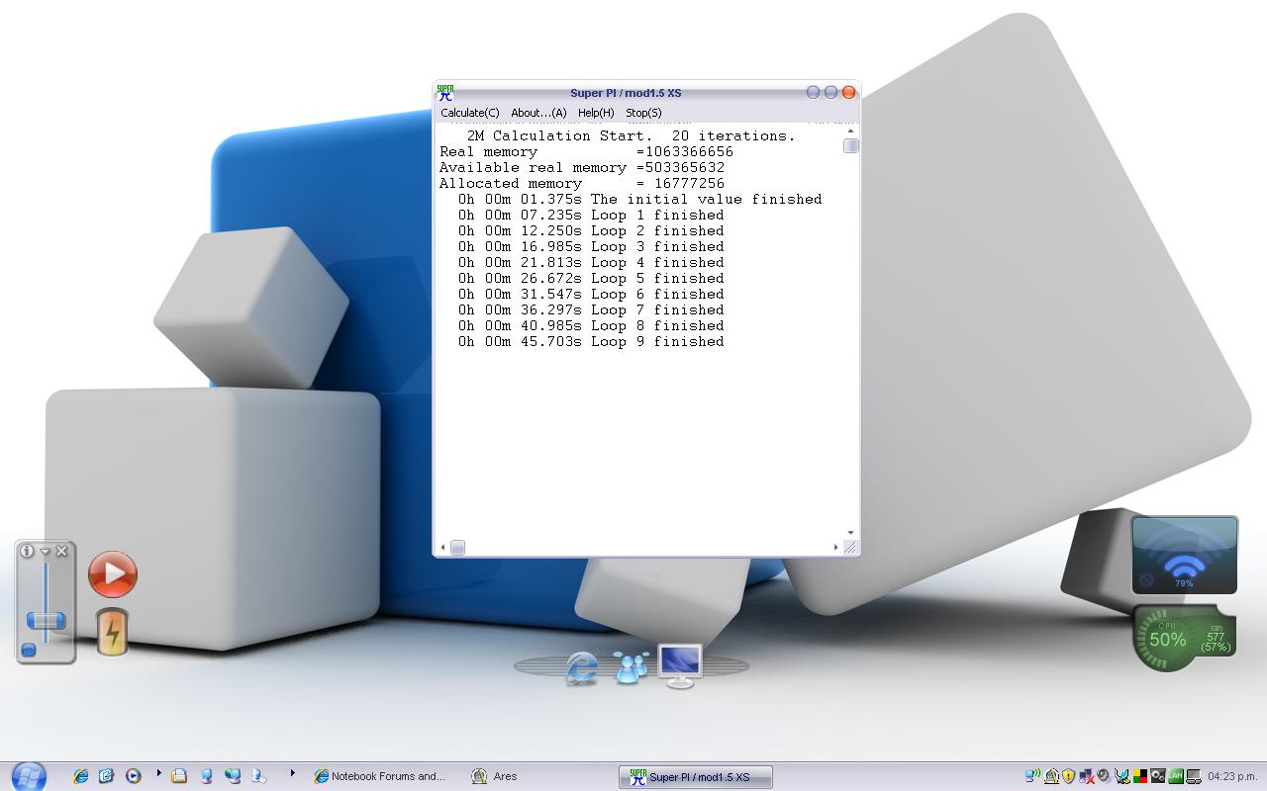Click 'The initial value finished' line
Screen dimensions: 1267x791
pyautogui.click(x=639, y=199)
